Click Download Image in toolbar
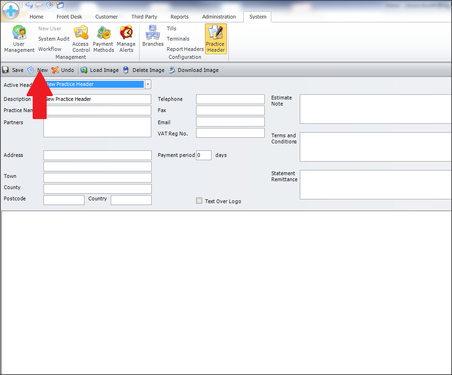 193,70
